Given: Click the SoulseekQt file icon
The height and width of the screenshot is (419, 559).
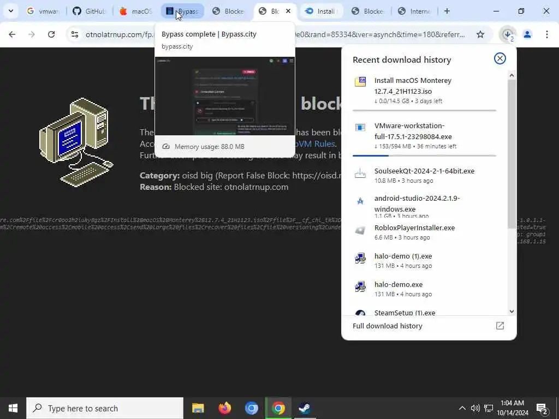Looking at the screenshot, I should (360, 173).
